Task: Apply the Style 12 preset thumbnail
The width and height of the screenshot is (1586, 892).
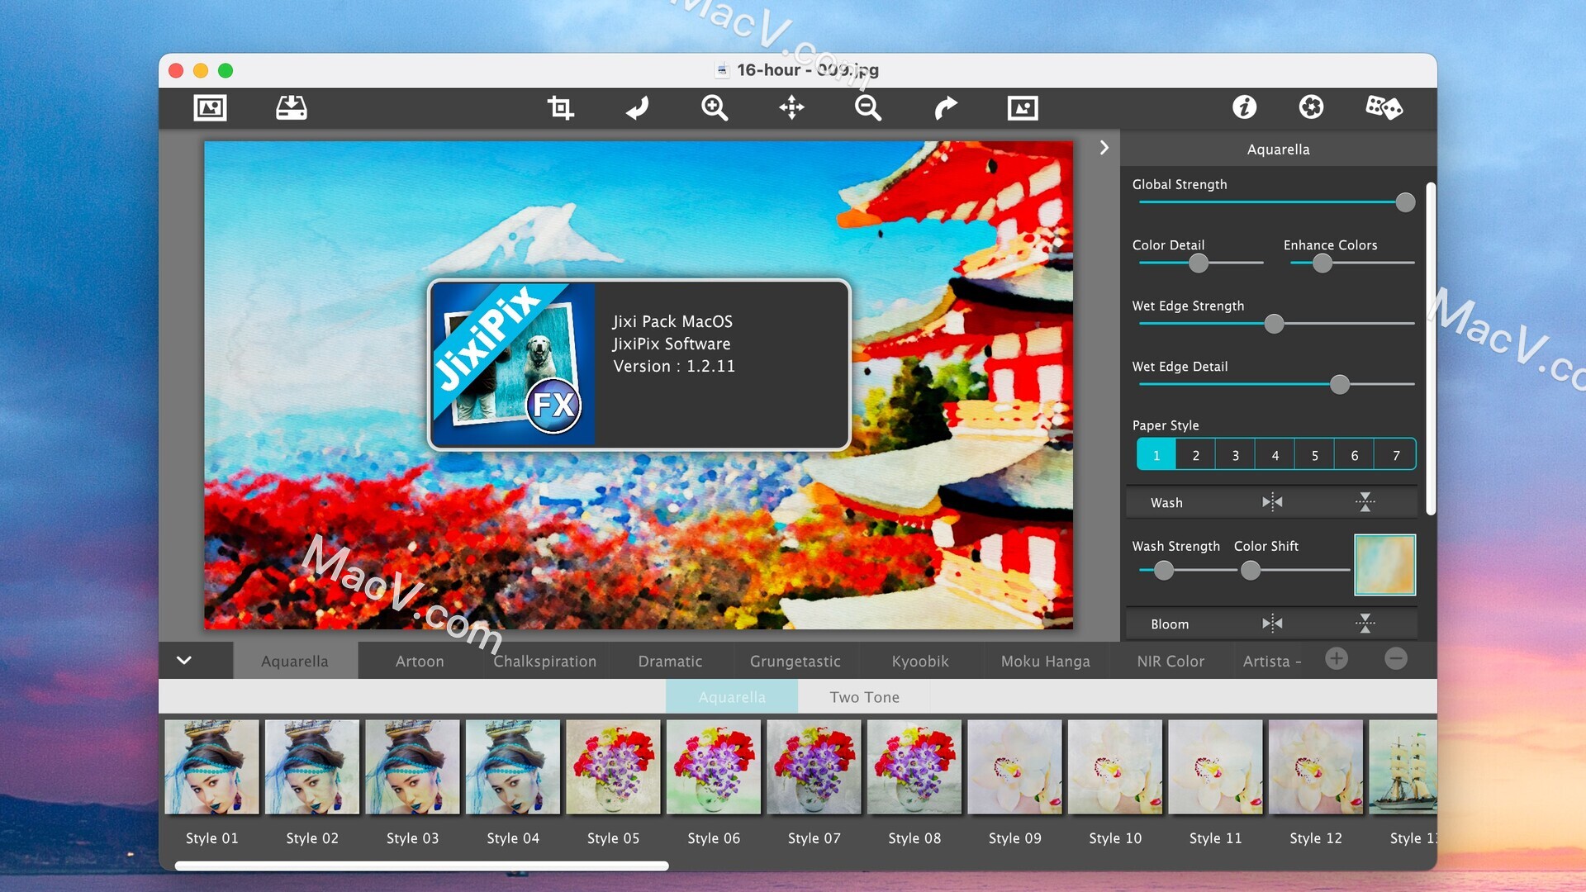Action: (x=1316, y=766)
